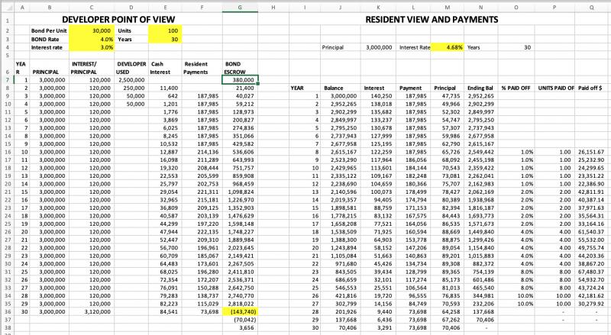Image resolution: width=611 pixels, height=335 pixels.
Task: Click the Paid off $ value 67,480.37
Action: [x=590, y=272]
